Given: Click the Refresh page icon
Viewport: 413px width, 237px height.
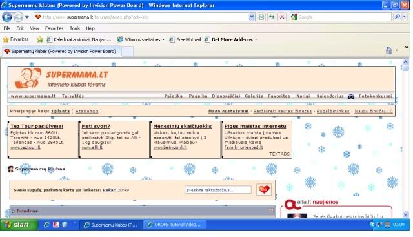Looking at the screenshot, I should (x=272, y=17).
